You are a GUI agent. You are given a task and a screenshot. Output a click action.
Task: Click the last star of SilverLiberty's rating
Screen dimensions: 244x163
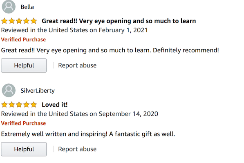(x=34, y=105)
